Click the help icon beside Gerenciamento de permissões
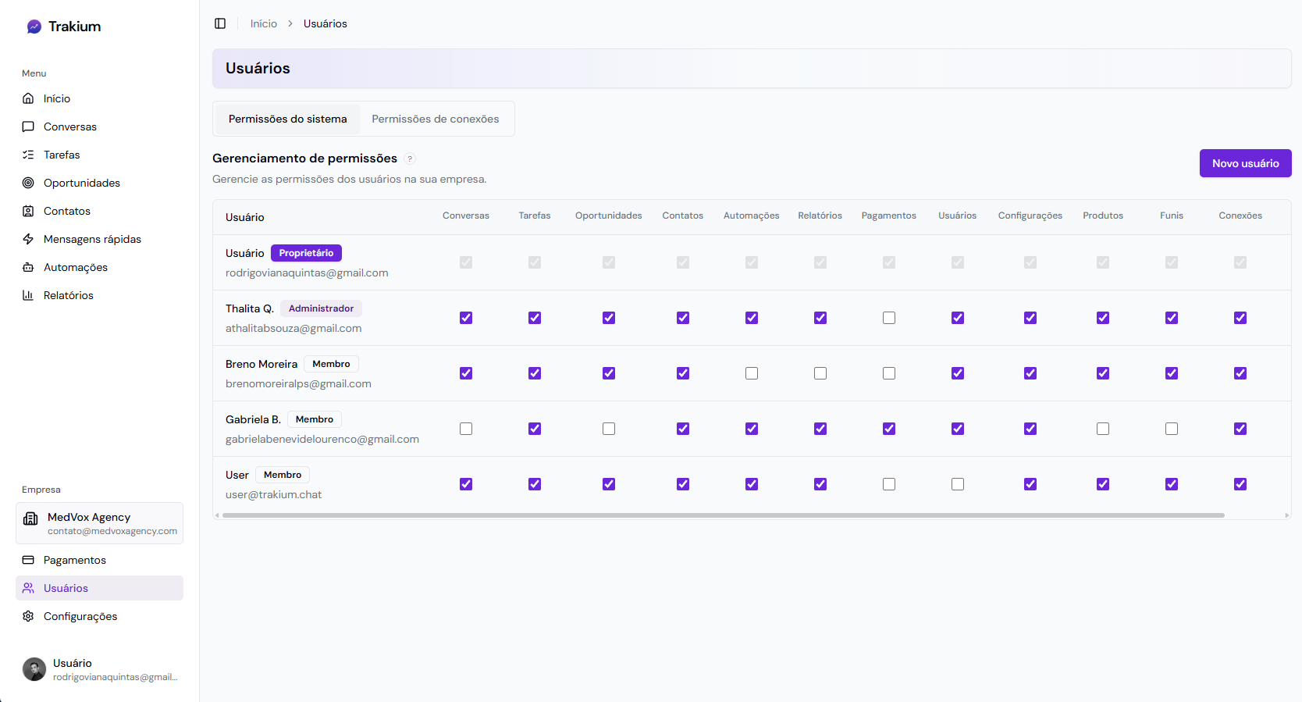This screenshot has height=702, width=1302. click(410, 159)
